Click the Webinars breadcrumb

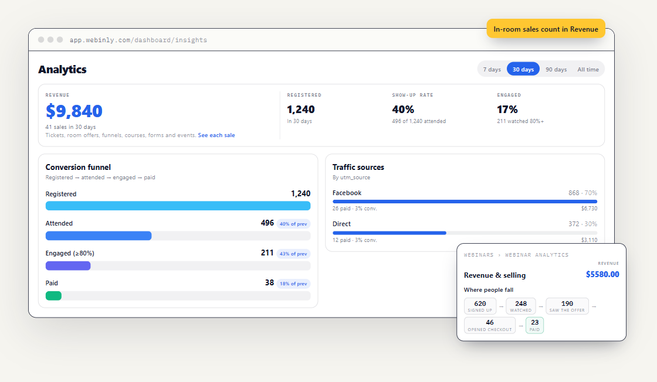pos(479,255)
